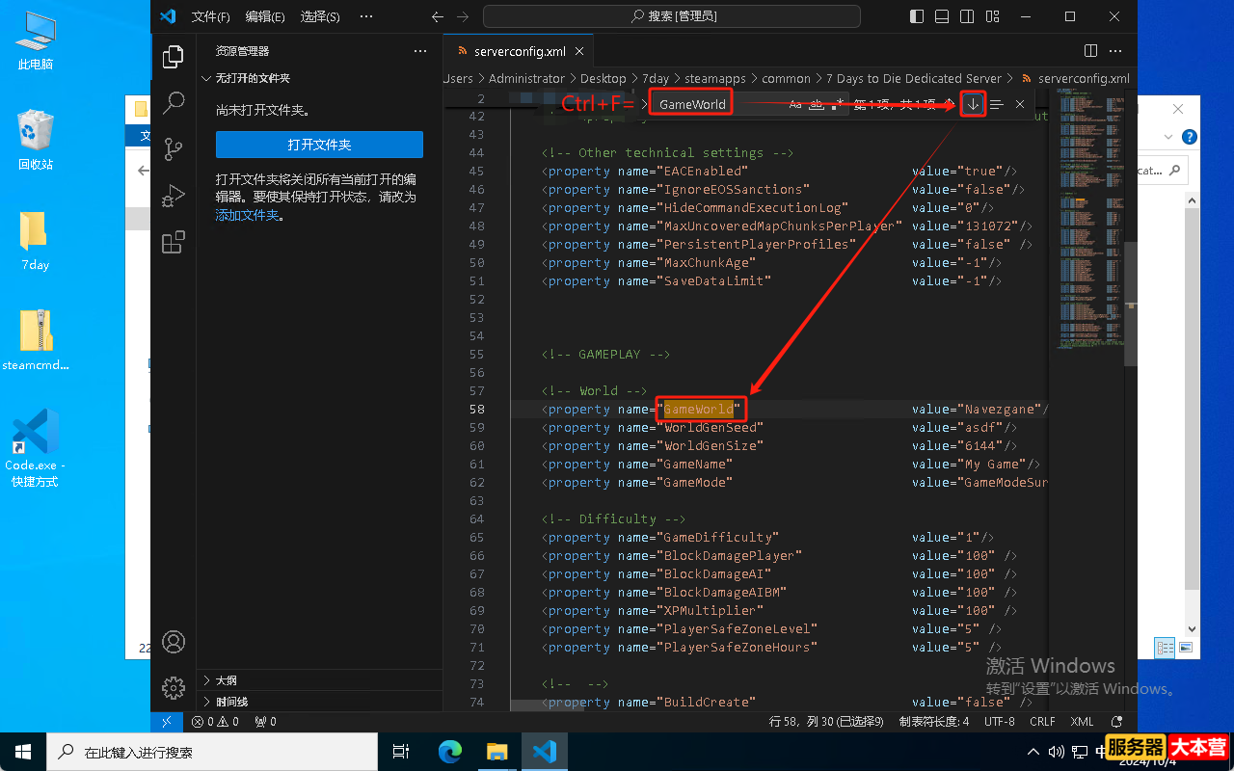Go forward with the navigation arrow
This screenshot has width=1234, height=771.
(x=462, y=16)
